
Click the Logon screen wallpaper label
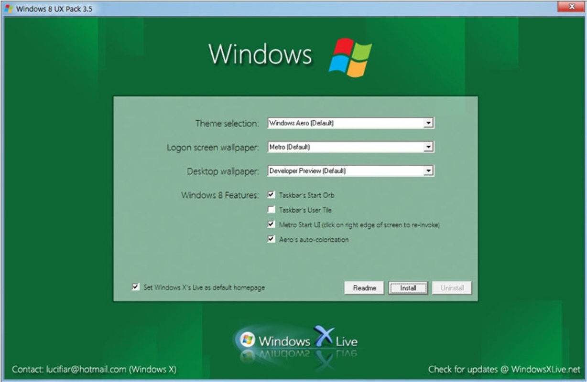tap(213, 148)
